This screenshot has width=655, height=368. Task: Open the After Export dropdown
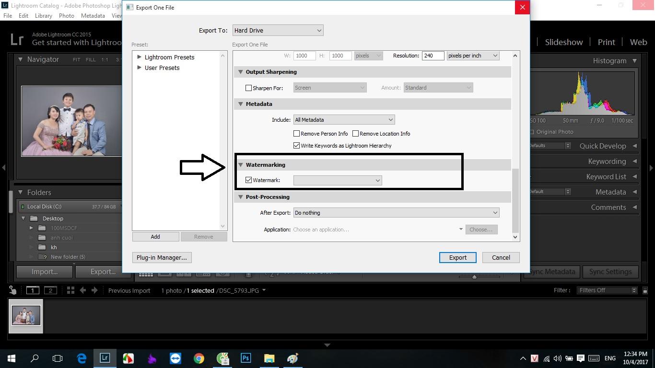click(396, 212)
